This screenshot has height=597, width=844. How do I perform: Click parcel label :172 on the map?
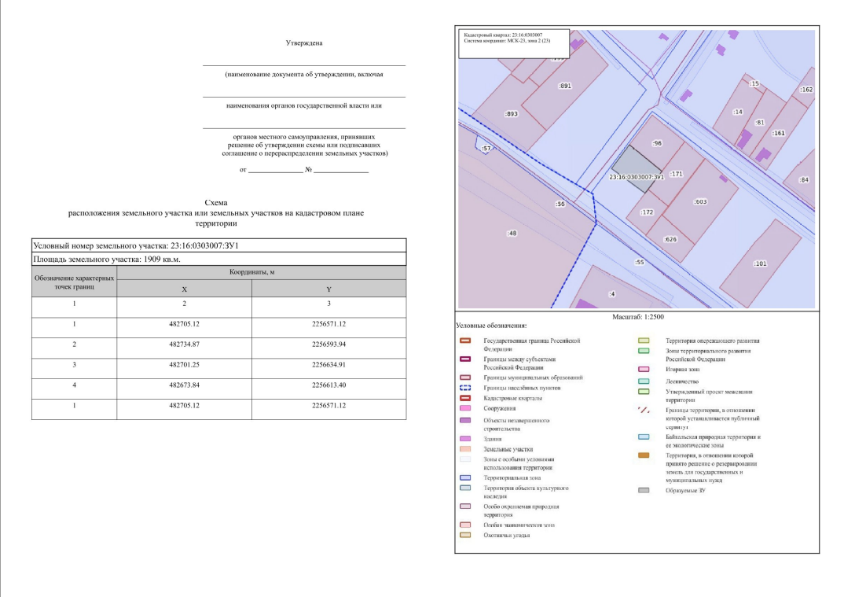click(x=647, y=212)
